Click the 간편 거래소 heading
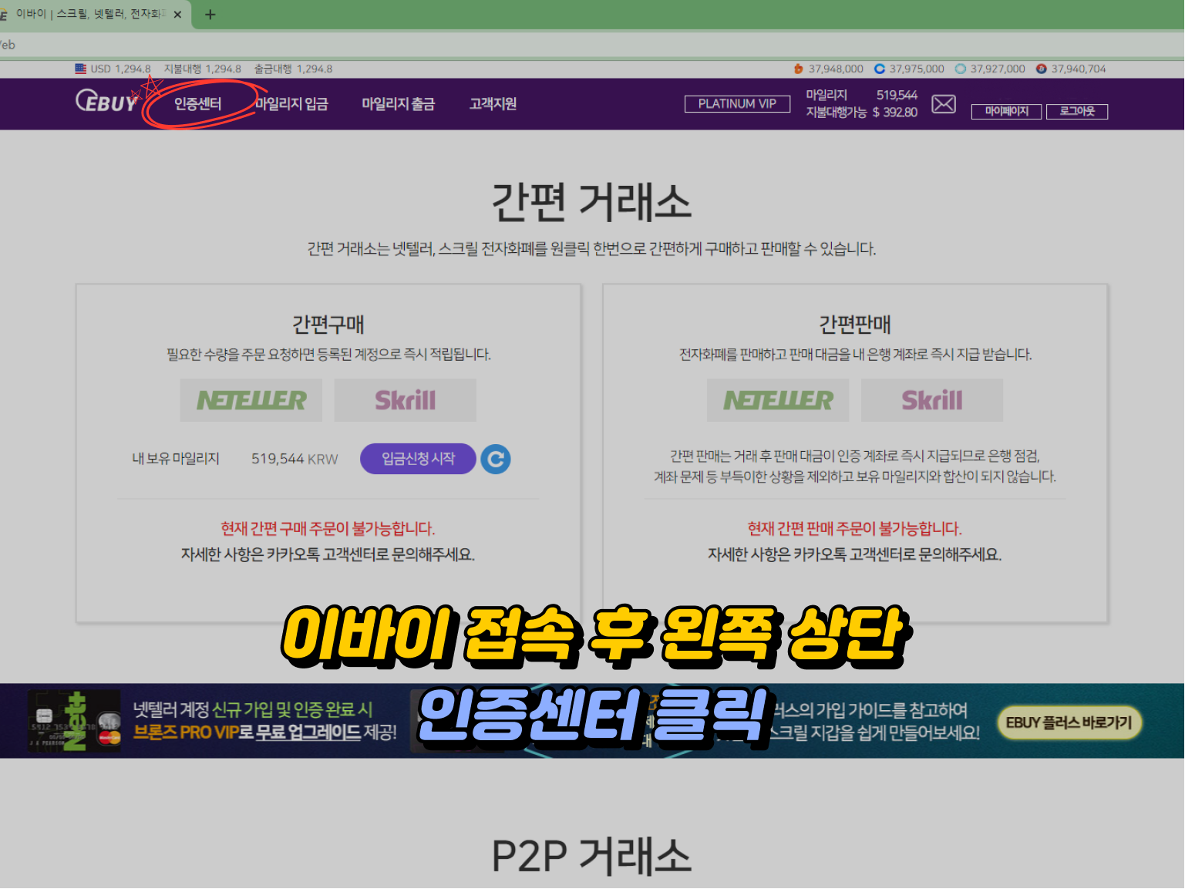 point(592,202)
